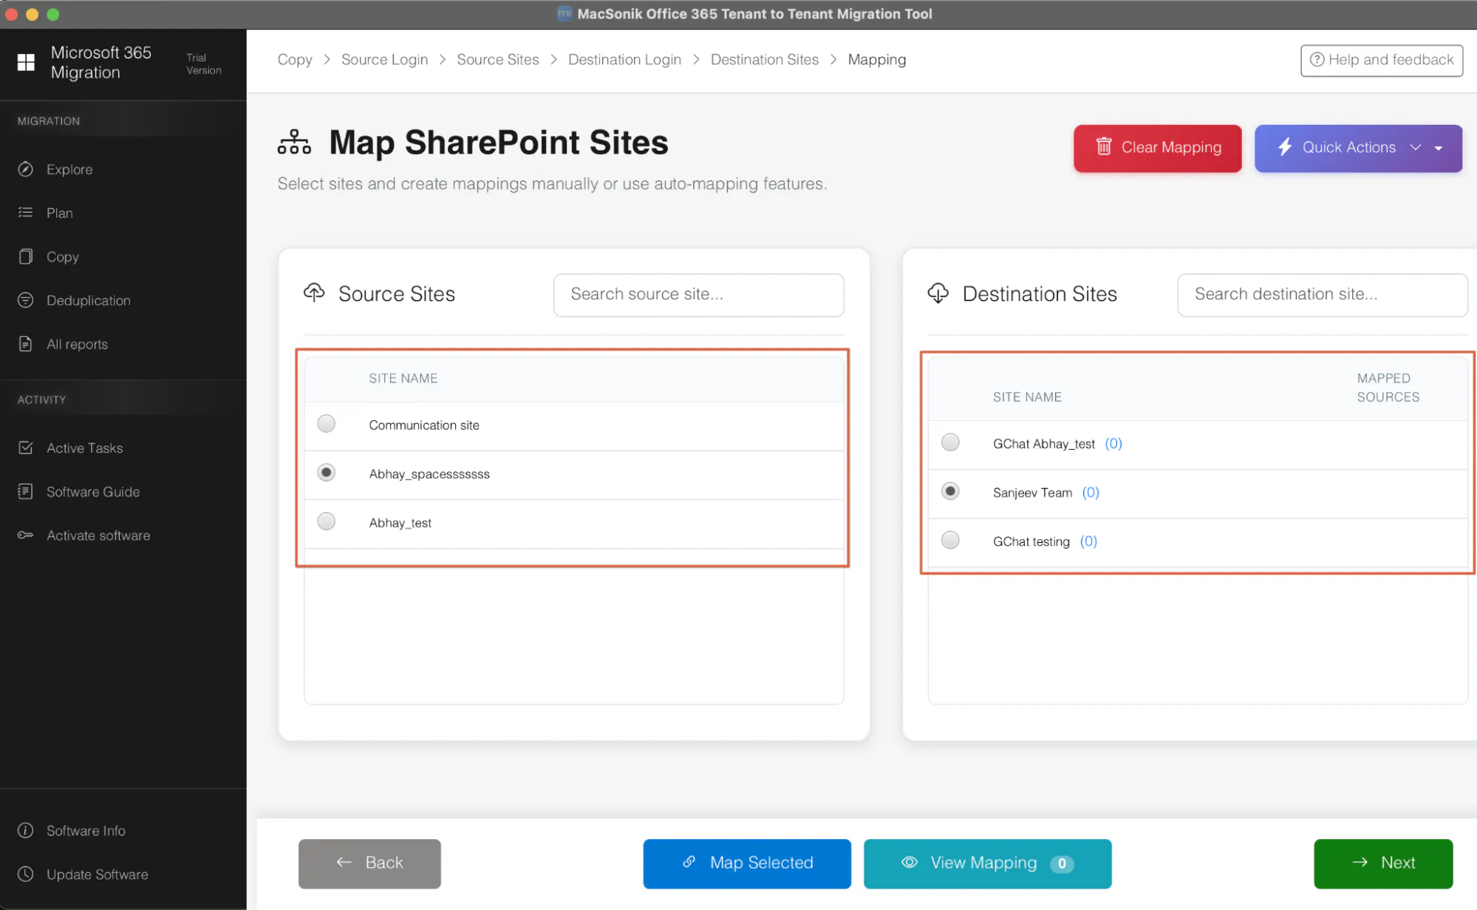Screen dimensions: 1477x910
Task: Click the trash icon in Clear Mapping
Action: click(x=1104, y=147)
